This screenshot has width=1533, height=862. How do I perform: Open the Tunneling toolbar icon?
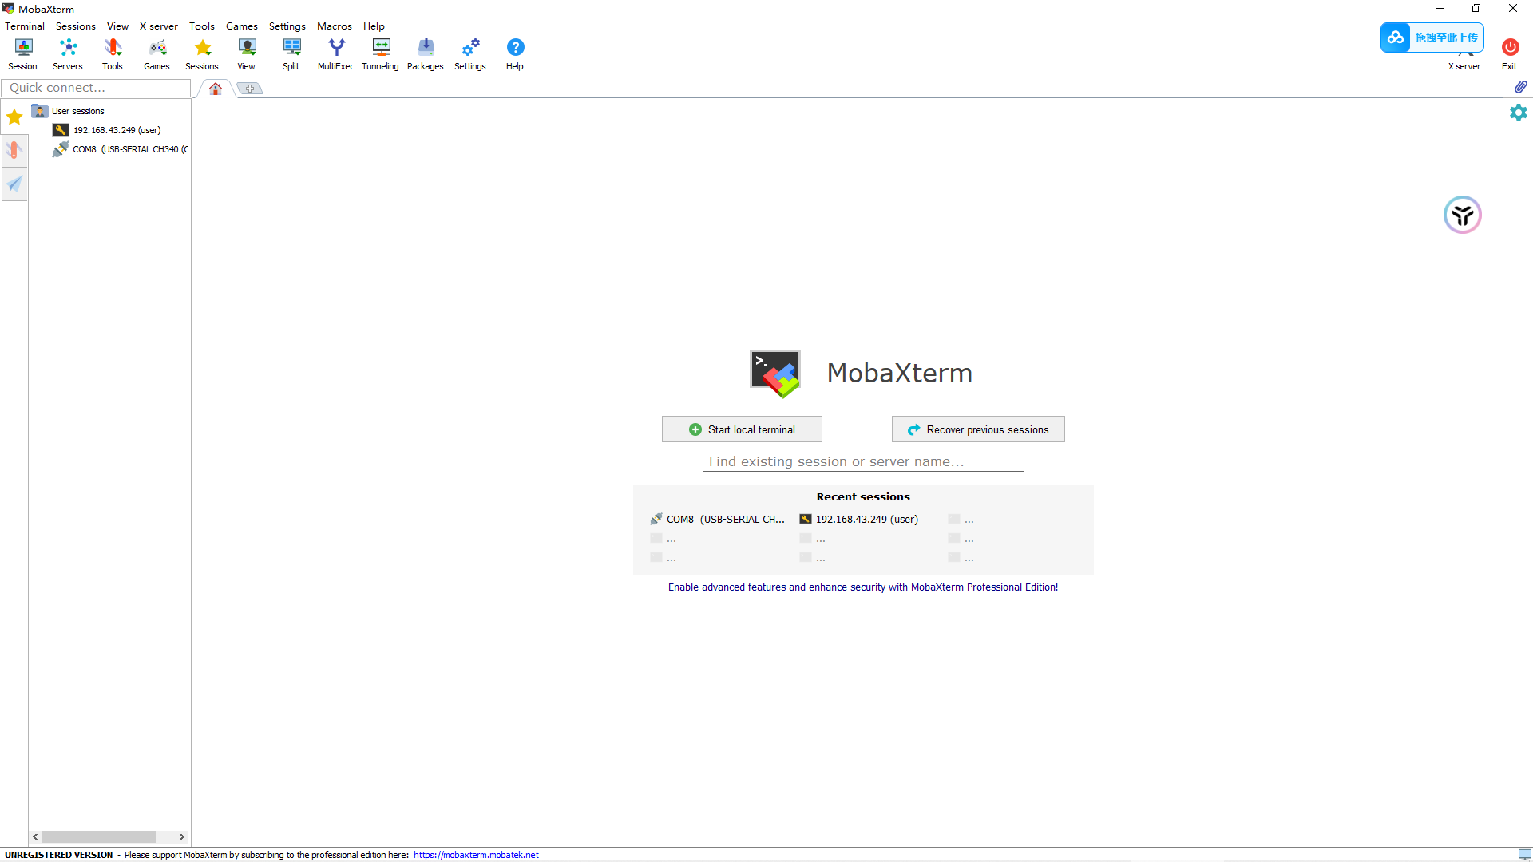(x=381, y=54)
